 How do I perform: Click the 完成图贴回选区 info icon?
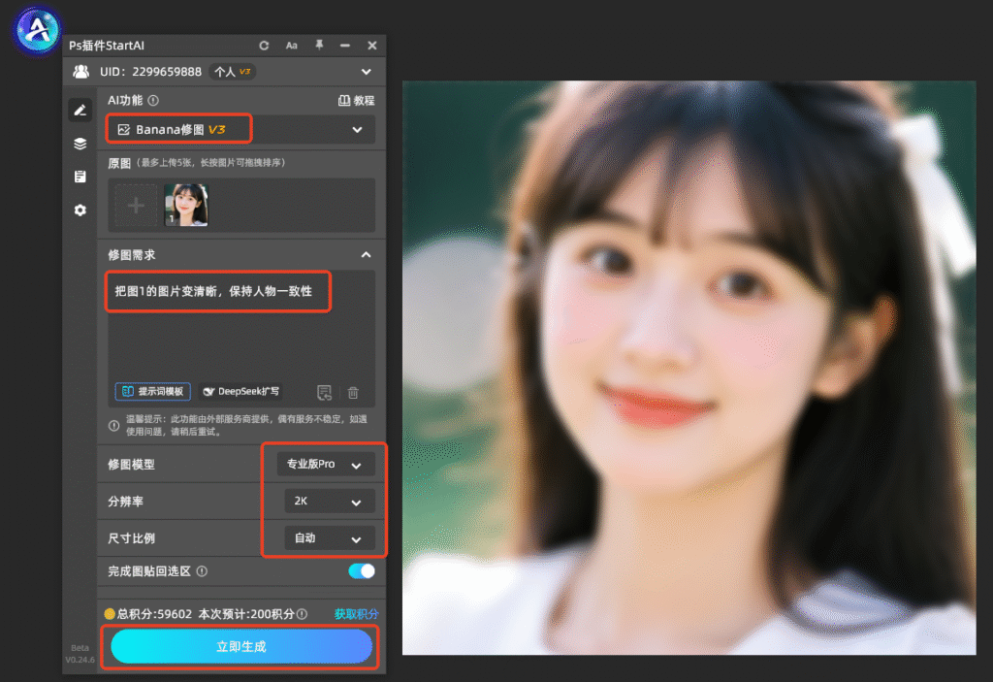(x=202, y=571)
